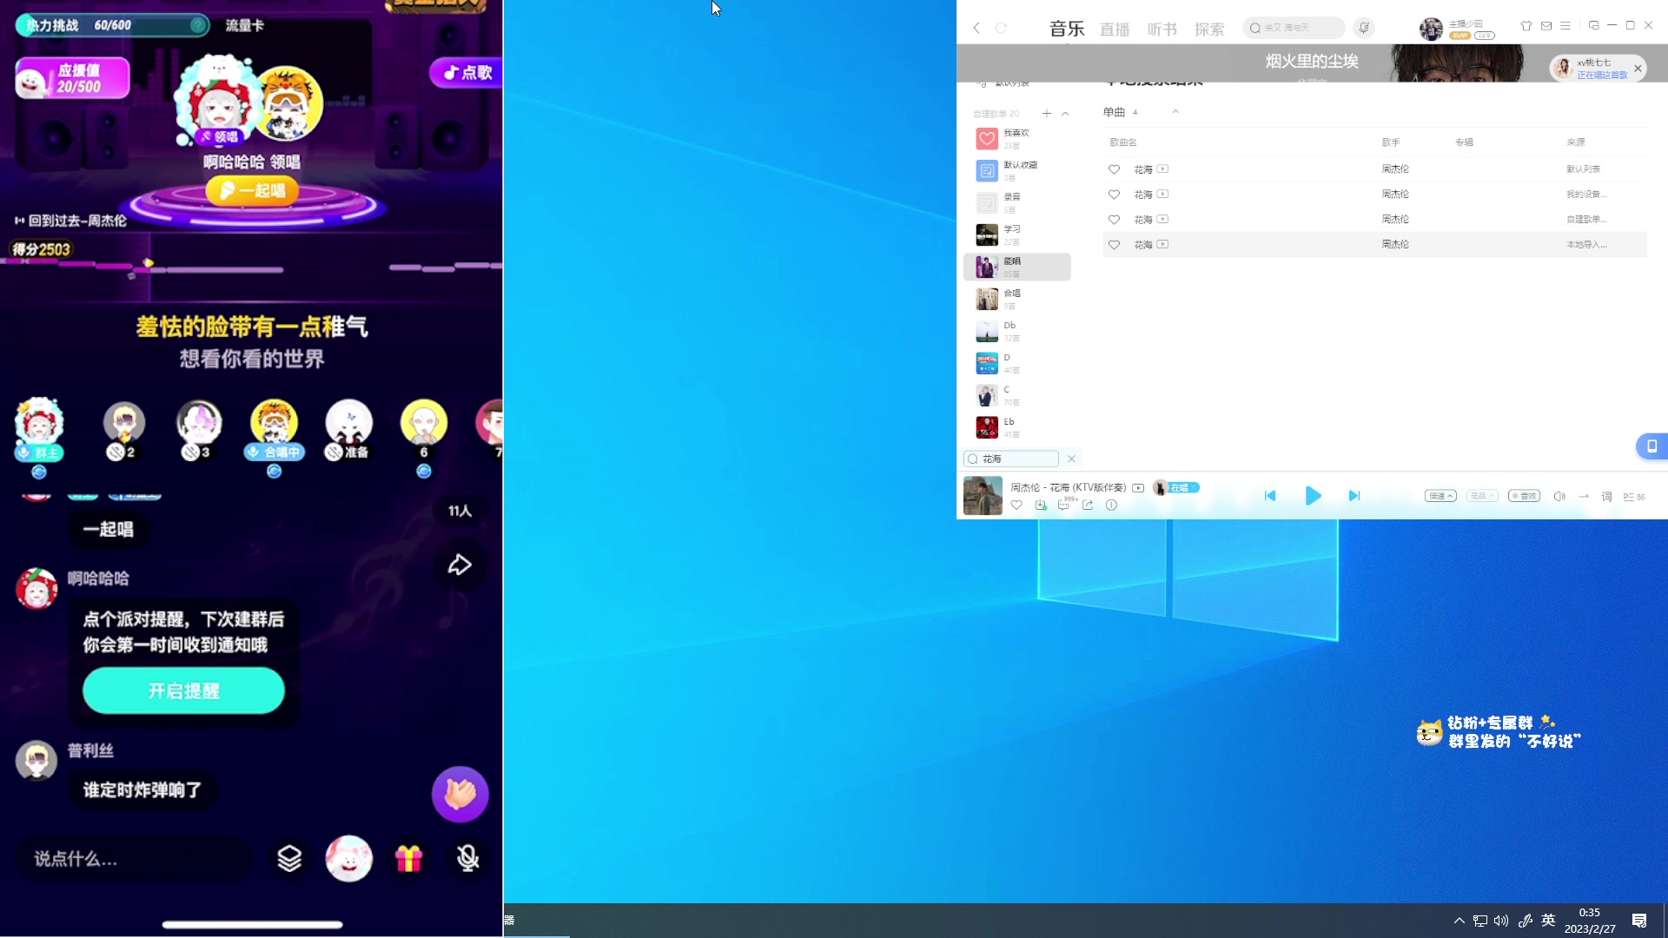Click the volume icon in the player bar
The width and height of the screenshot is (1668, 938).
click(1560, 496)
